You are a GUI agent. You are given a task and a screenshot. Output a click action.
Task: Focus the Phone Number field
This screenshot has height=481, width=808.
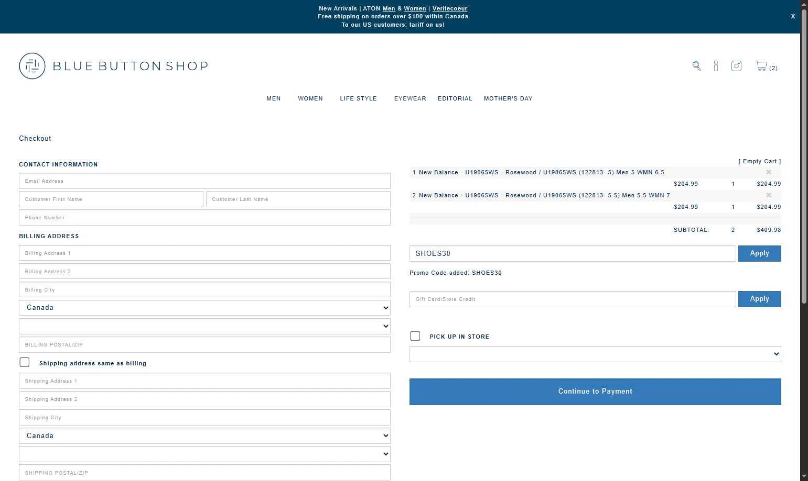(204, 218)
